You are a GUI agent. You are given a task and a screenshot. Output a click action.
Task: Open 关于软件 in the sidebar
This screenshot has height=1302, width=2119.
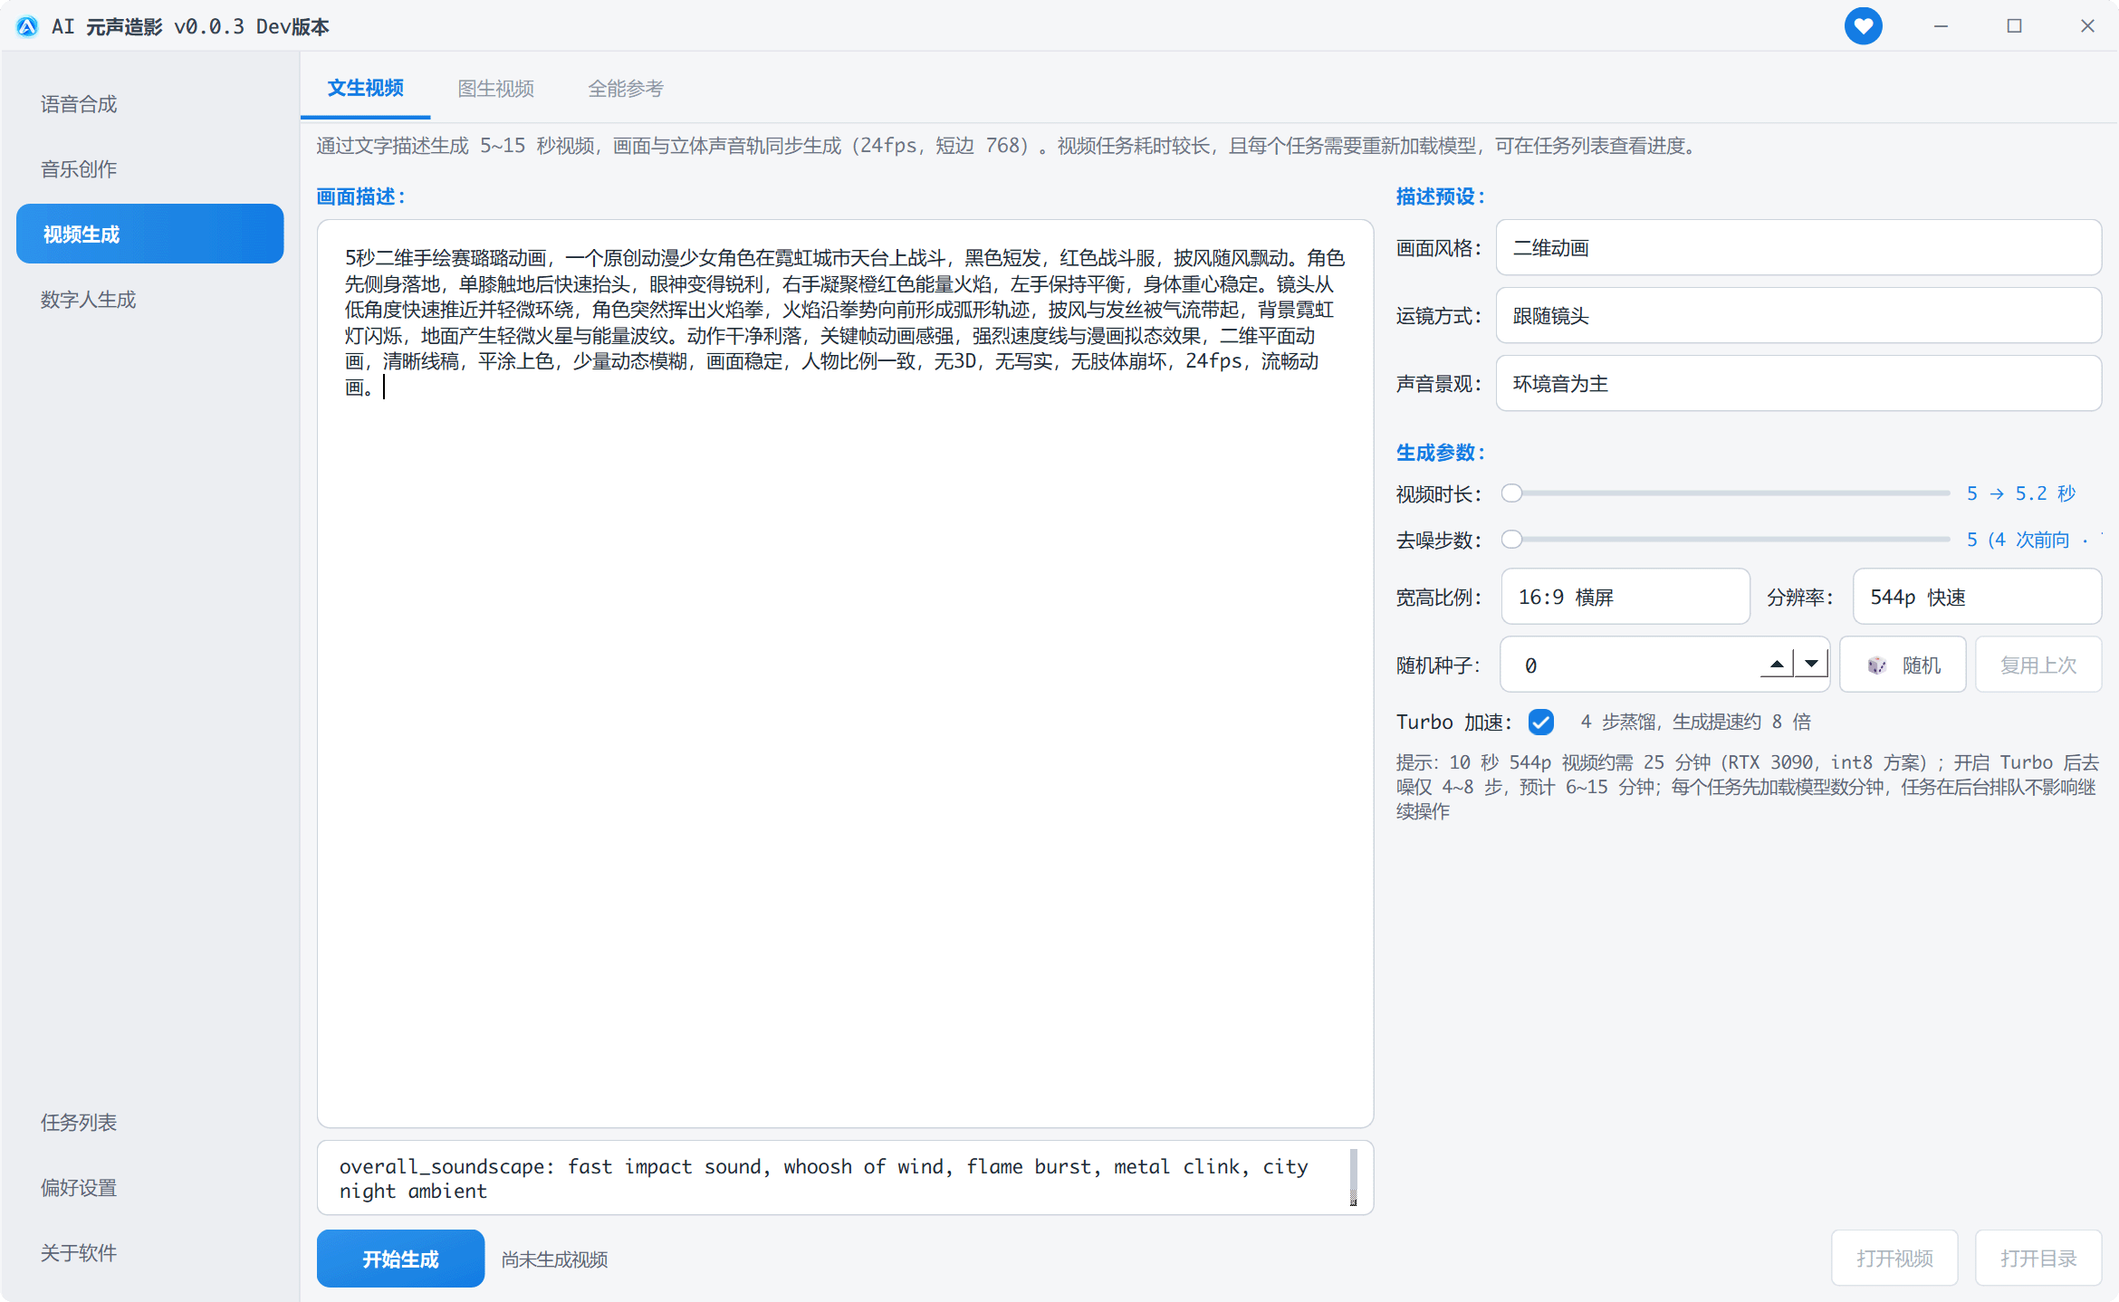[150, 1252]
